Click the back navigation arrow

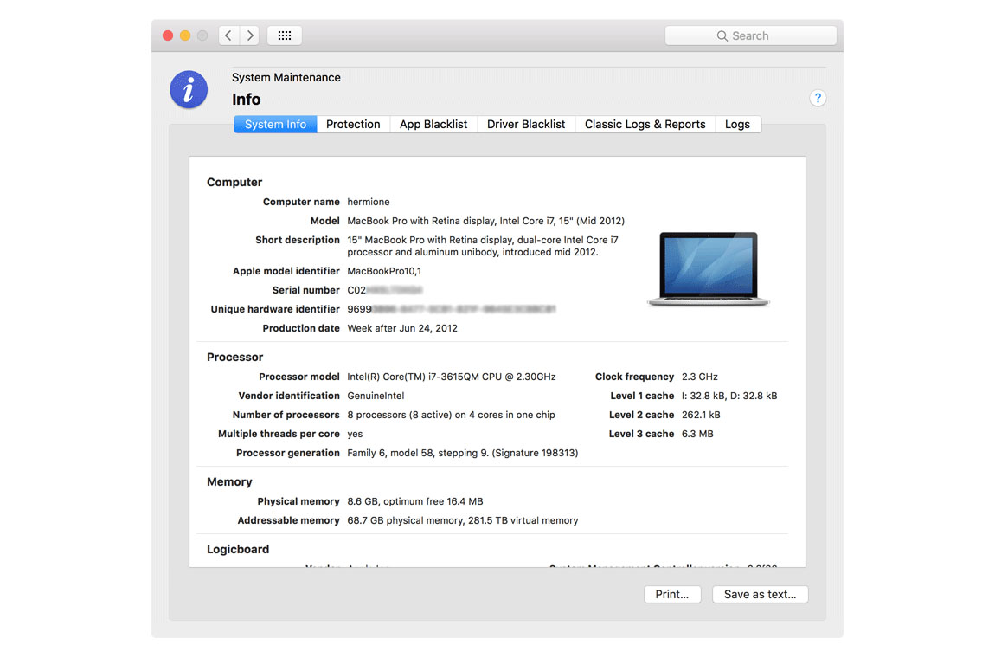[x=228, y=35]
